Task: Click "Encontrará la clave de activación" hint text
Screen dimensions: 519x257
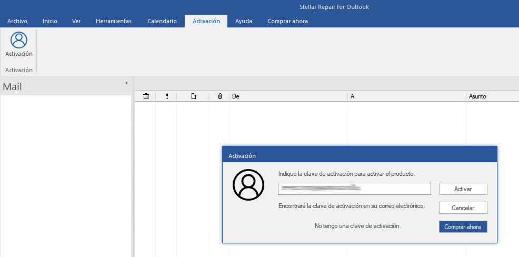Action: (x=352, y=206)
